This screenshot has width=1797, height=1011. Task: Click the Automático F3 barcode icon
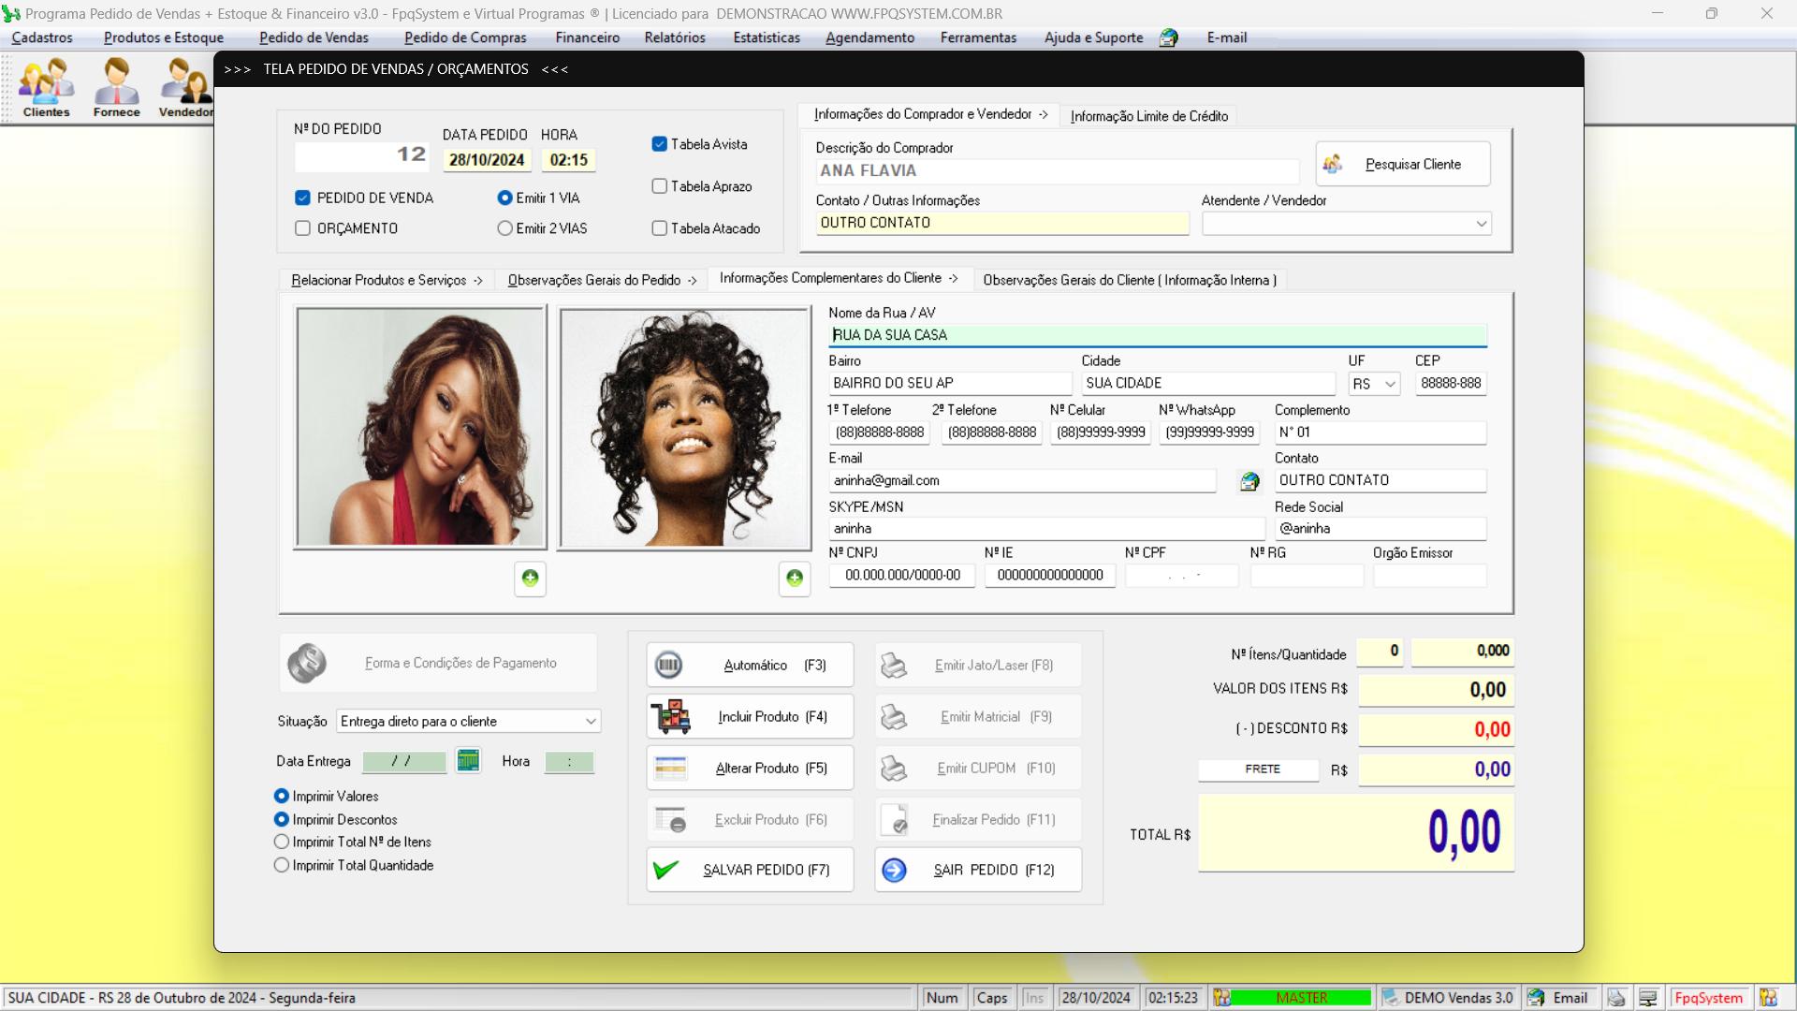pos(669,664)
